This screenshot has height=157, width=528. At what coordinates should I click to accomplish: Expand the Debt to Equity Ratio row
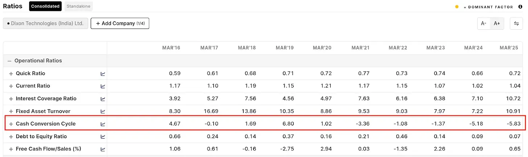click(11, 137)
